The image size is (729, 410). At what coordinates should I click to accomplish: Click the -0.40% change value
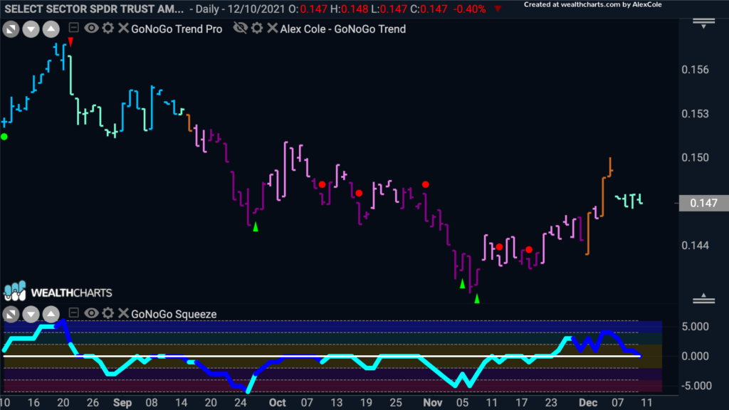pyautogui.click(x=470, y=9)
